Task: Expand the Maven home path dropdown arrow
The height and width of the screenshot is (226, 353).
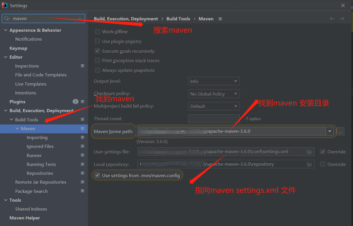Action: pos(329,131)
